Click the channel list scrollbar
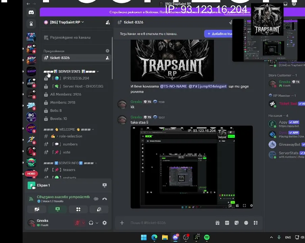Image resolution: width=305 pixels, height=243 pixels. click(112, 58)
